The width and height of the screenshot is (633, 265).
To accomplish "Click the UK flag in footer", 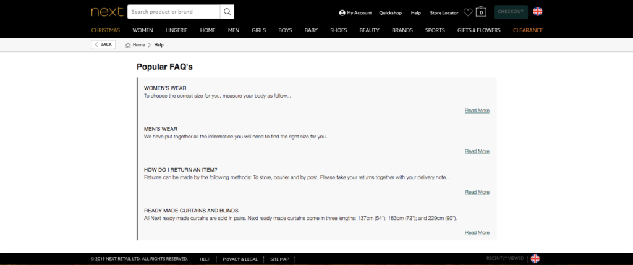I will [535, 259].
